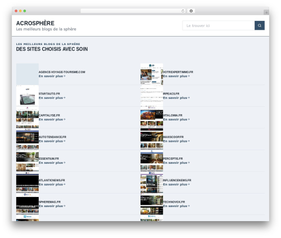Open the TECHNOVOX.FR title
This screenshot has height=238, width=281.
click(174, 202)
